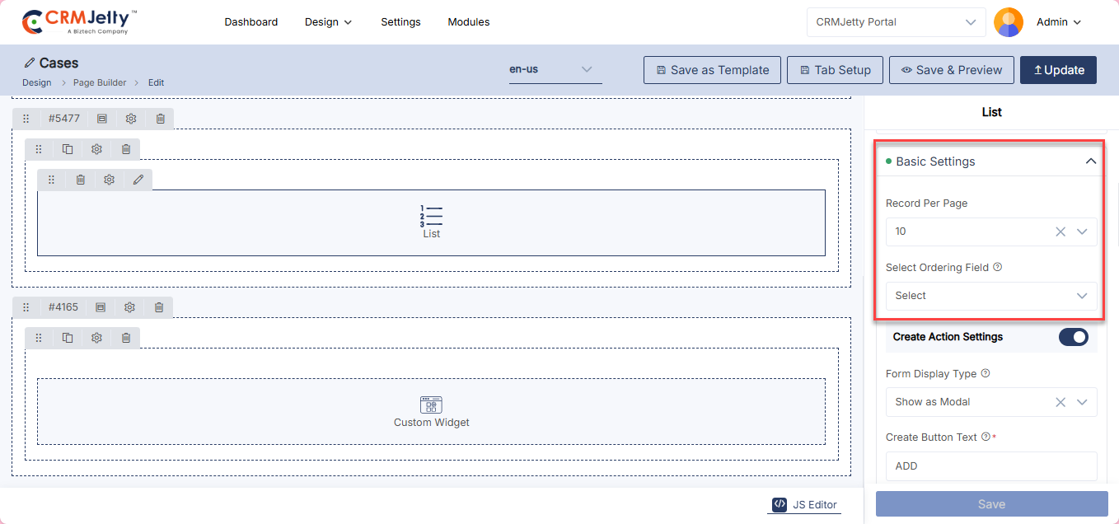
Task: Click help icon beside Select Ordering Field
Action: (998, 267)
